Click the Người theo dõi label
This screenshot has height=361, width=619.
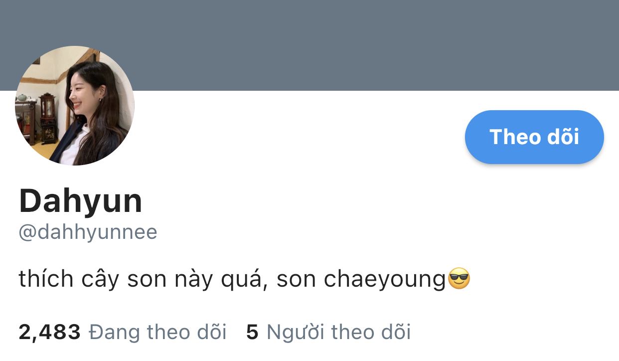point(339,332)
